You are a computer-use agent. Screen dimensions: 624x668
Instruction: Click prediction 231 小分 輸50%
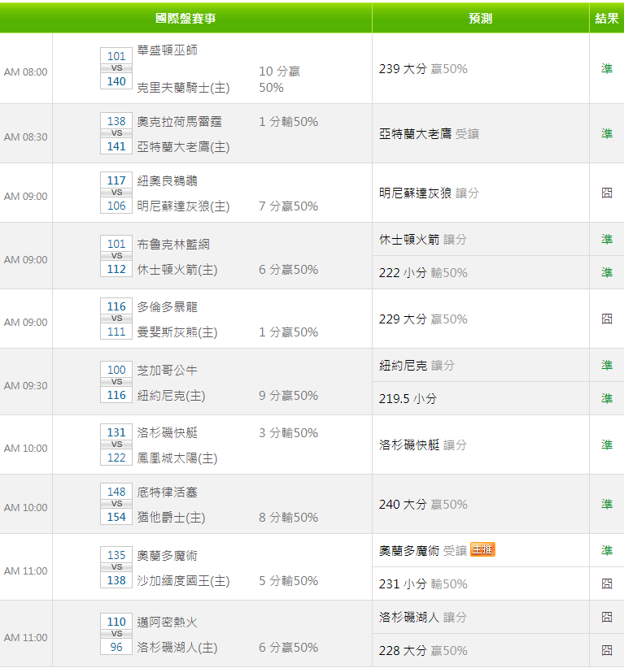(423, 584)
